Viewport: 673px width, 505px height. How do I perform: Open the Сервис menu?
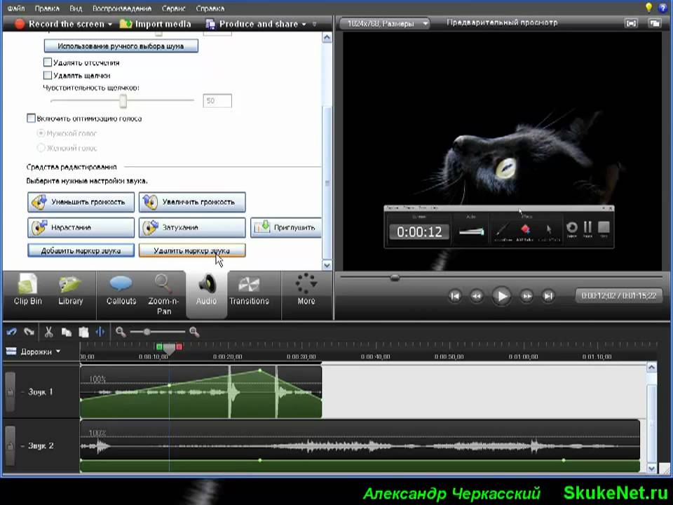[x=173, y=8]
